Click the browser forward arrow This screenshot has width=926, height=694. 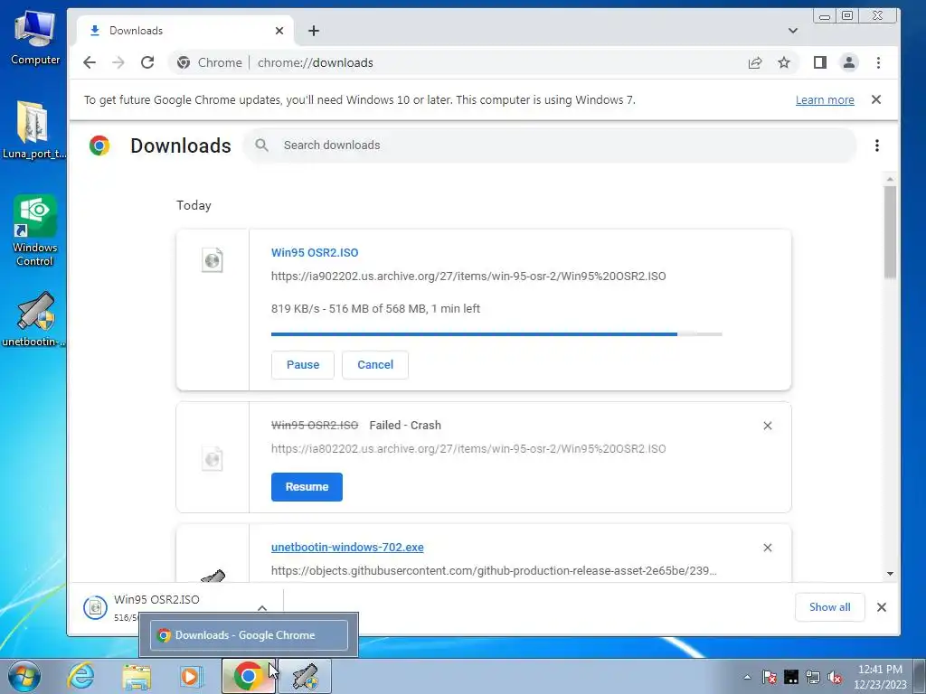coord(118,62)
